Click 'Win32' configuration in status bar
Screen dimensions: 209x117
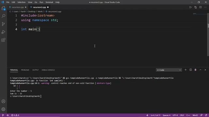coord(195,115)
